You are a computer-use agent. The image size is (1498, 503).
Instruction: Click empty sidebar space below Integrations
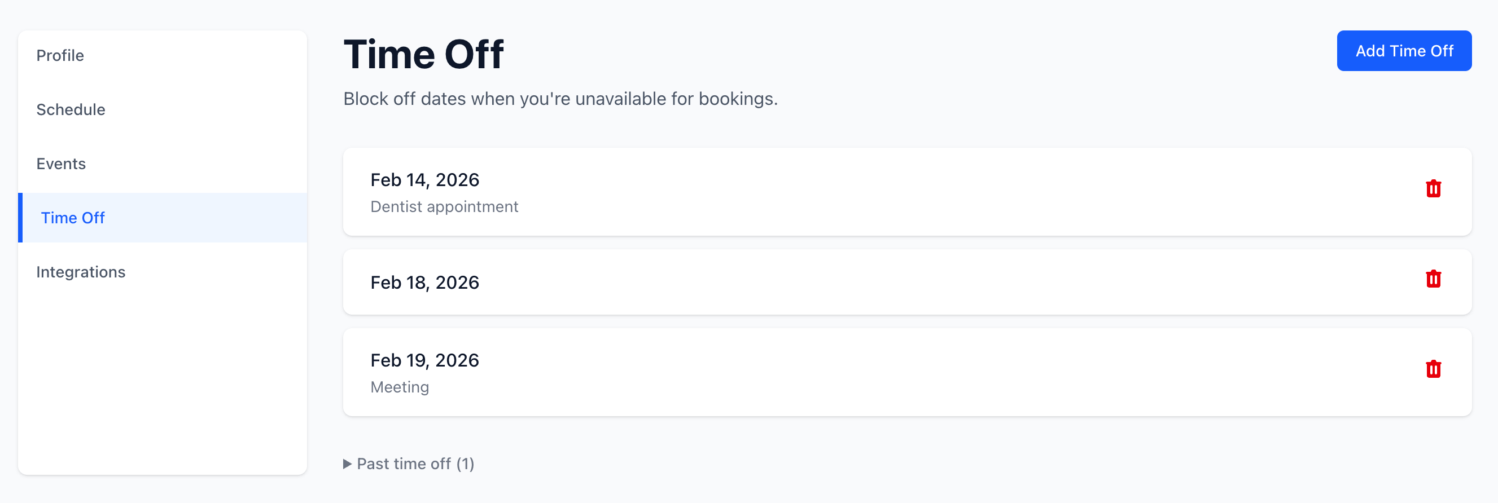click(x=162, y=378)
